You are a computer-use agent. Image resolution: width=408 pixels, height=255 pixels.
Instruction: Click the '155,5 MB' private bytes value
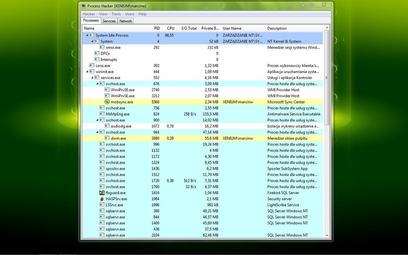coord(210,114)
